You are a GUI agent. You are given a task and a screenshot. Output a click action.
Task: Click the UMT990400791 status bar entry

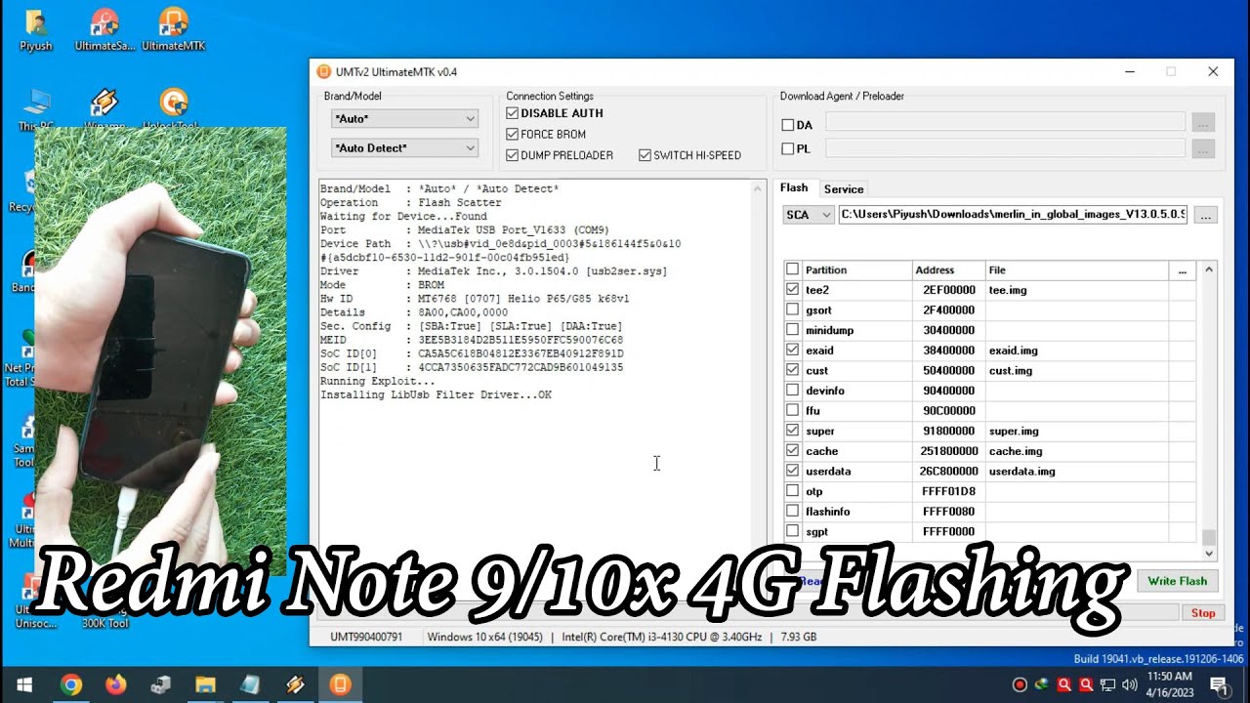[366, 637]
